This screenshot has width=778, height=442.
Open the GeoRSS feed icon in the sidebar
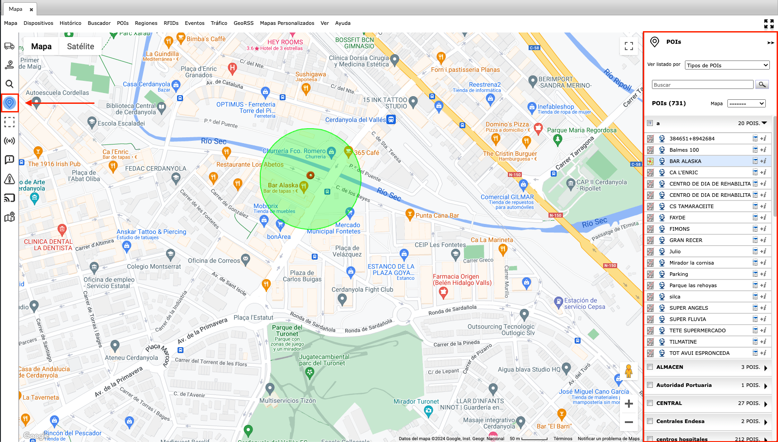click(9, 198)
